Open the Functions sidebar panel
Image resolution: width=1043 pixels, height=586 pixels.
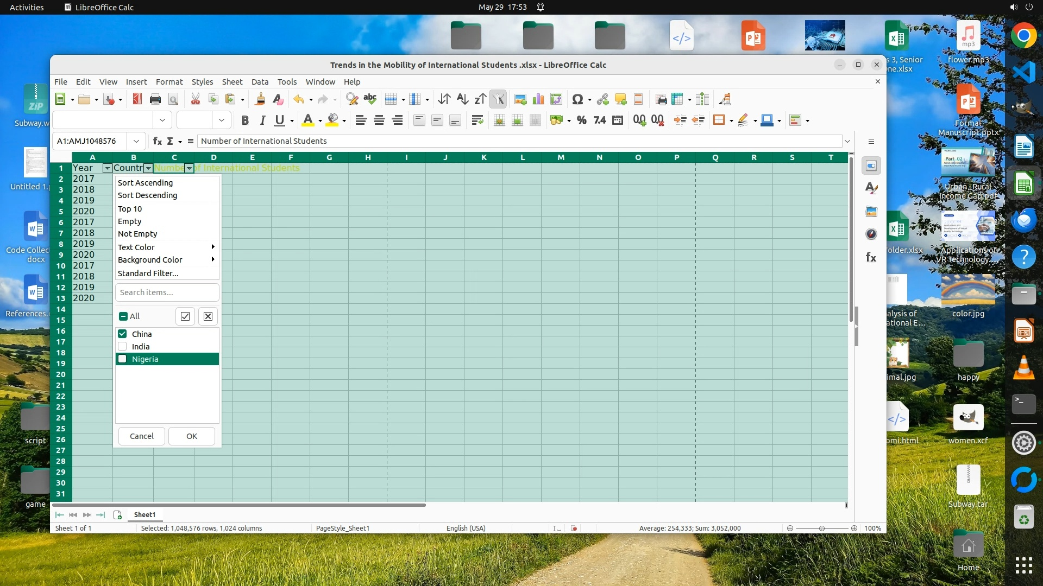coord(871,257)
